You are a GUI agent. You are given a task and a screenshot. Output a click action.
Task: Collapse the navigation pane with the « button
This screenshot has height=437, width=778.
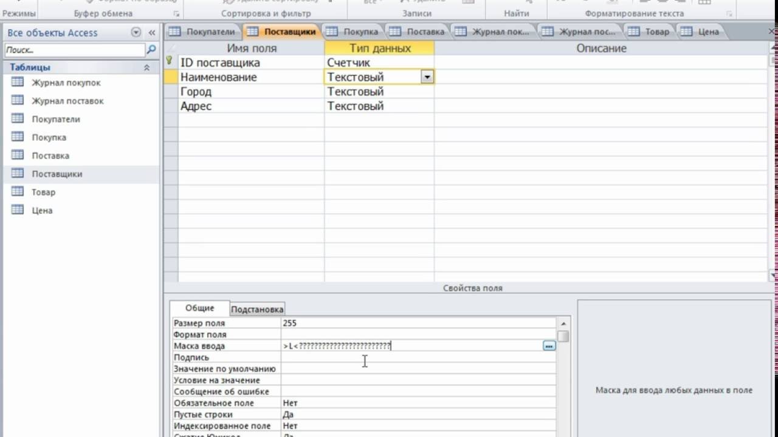pos(151,33)
